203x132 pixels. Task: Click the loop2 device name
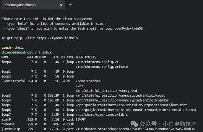click(6, 76)
